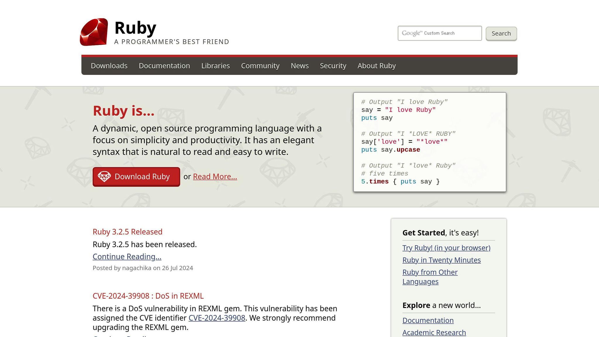Navigate to the News page
Viewport: 599px width, 337px height.
pyautogui.click(x=299, y=66)
